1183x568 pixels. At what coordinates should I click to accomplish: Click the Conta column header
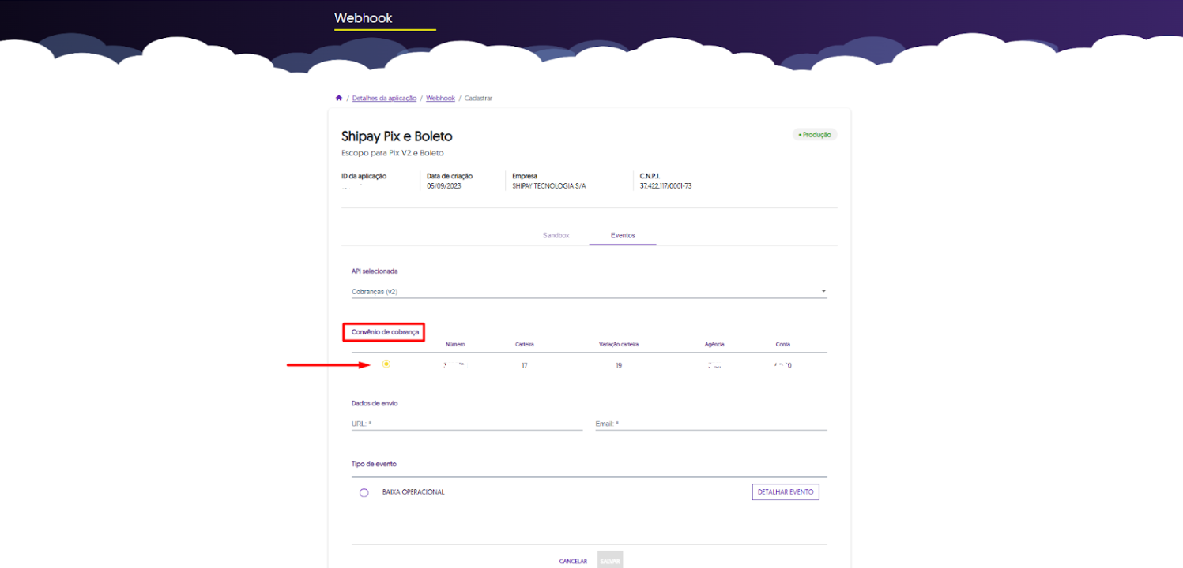pos(783,344)
